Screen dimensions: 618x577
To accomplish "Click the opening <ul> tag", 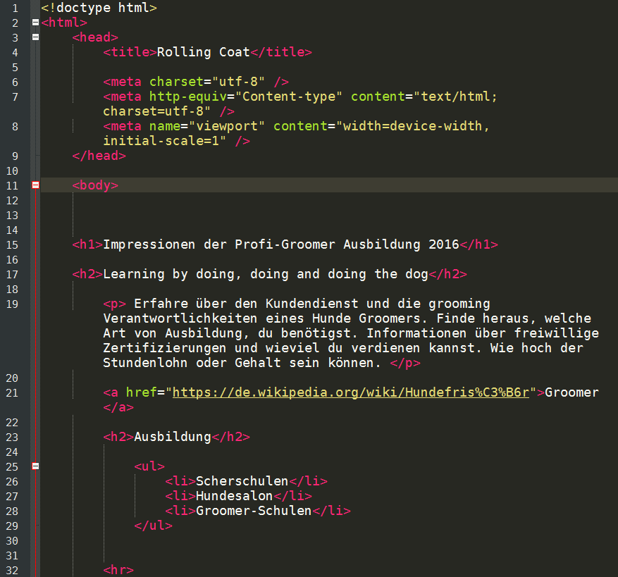I will 149,466.
